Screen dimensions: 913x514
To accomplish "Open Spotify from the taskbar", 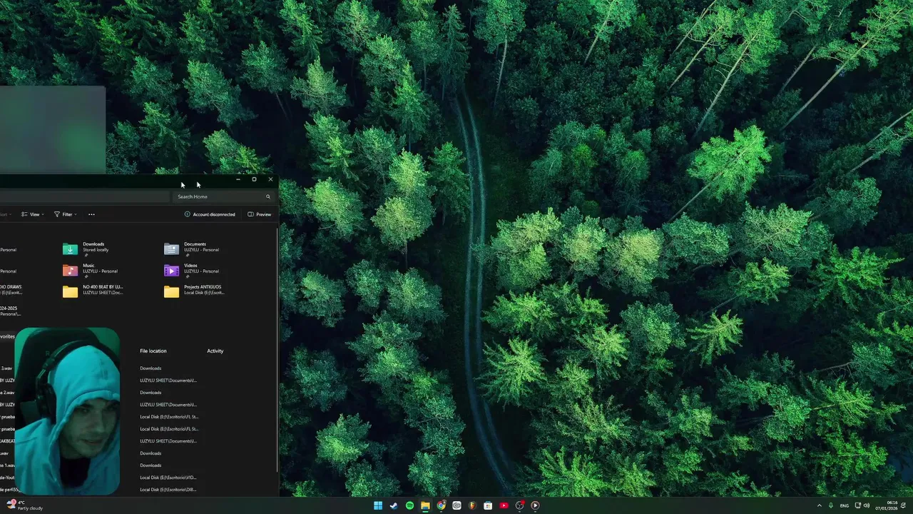I will click(409, 505).
